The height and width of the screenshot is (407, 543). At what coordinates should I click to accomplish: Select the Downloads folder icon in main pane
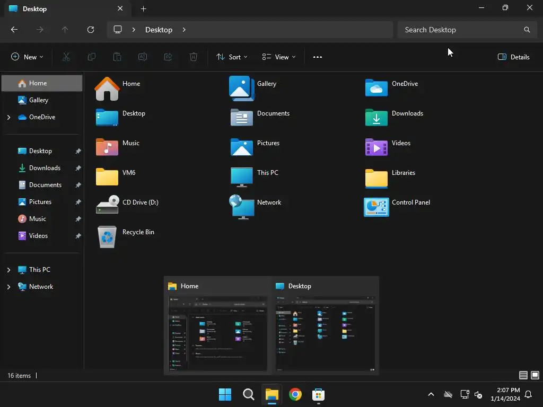coord(376,118)
